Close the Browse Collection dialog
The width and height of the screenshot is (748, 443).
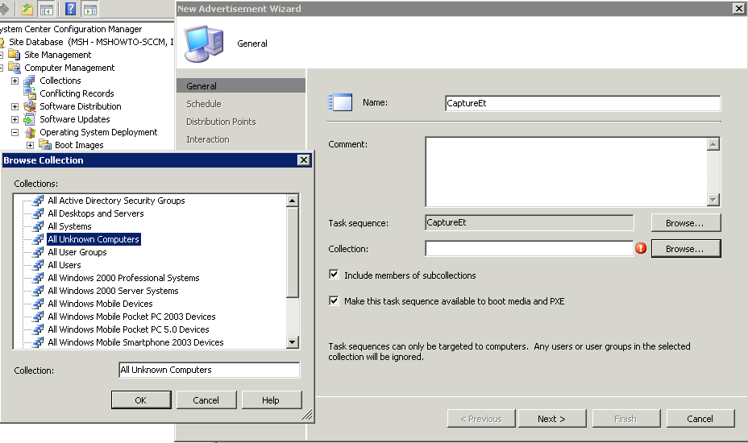(303, 159)
